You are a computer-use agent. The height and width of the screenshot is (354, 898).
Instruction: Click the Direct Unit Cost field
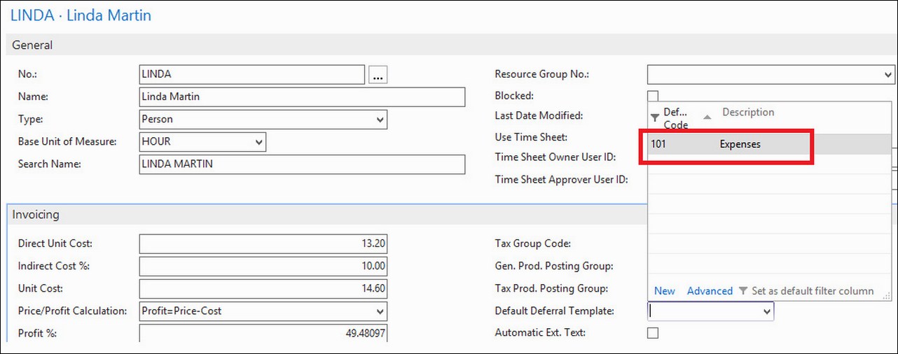pos(263,243)
